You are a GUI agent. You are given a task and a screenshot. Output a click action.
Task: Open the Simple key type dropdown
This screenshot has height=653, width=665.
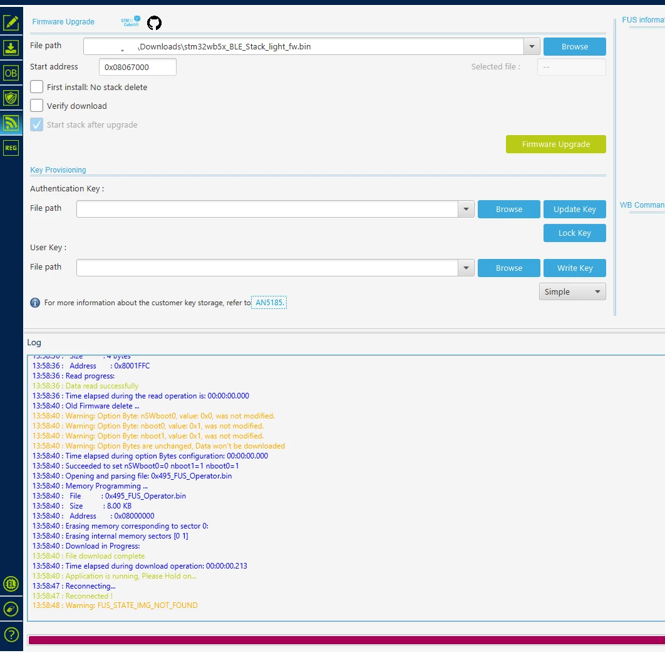tap(572, 291)
